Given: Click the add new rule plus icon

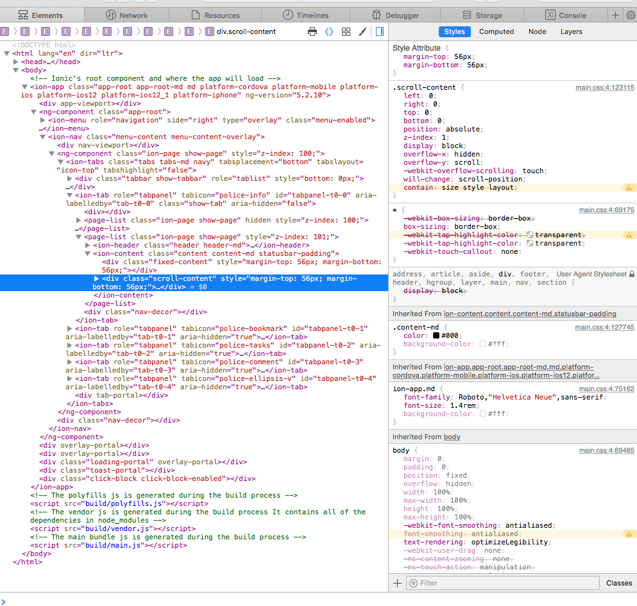Looking at the screenshot, I should coord(397,583).
